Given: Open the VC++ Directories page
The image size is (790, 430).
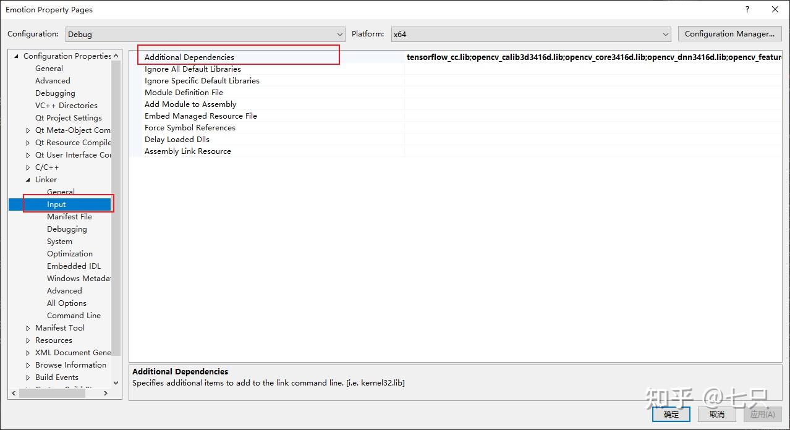Looking at the screenshot, I should click(66, 105).
